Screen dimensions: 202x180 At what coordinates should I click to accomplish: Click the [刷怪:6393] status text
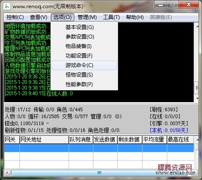pos(164,109)
